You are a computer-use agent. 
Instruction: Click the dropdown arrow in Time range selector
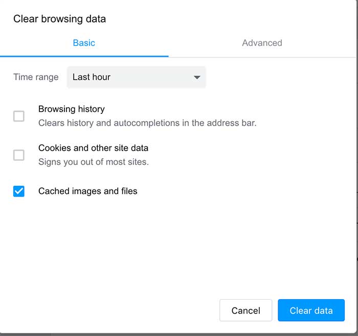197,78
